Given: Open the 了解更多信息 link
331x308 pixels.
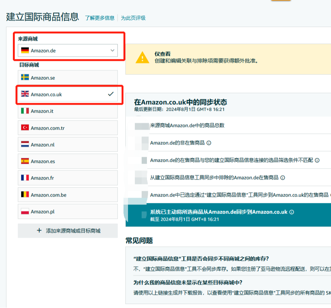Looking at the screenshot, I should point(100,18).
